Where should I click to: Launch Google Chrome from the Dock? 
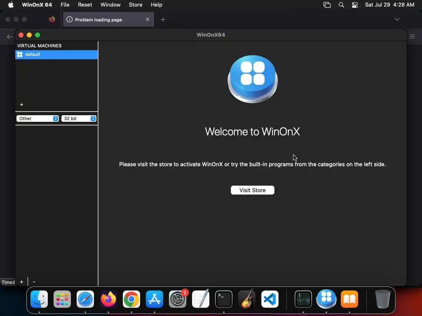(131, 299)
